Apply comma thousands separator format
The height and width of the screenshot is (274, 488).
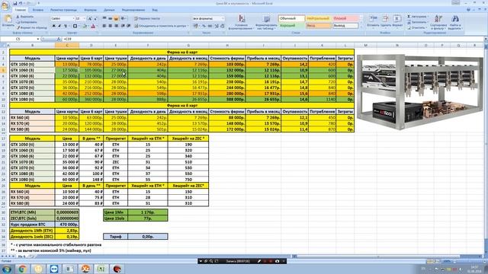(x=210, y=26)
